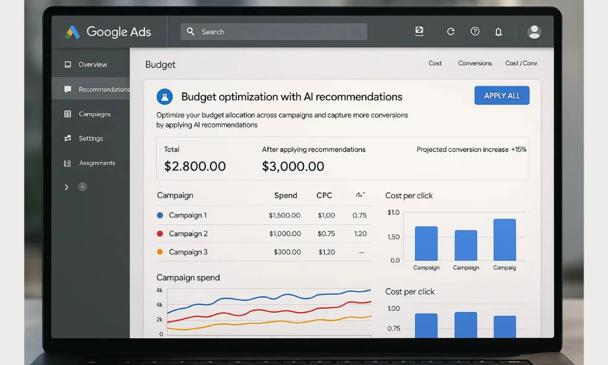The height and width of the screenshot is (365, 608).
Task: Click the Campaigns grid icon
Action: (68, 114)
